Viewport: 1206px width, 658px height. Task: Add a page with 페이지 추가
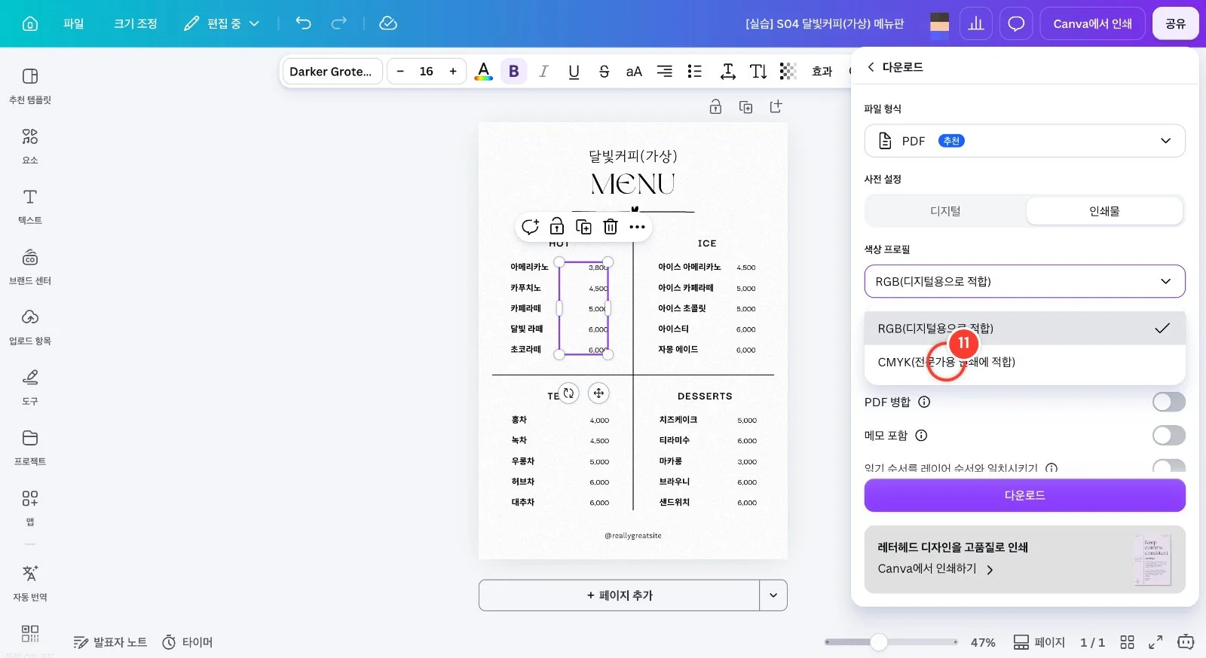tap(619, 595)
